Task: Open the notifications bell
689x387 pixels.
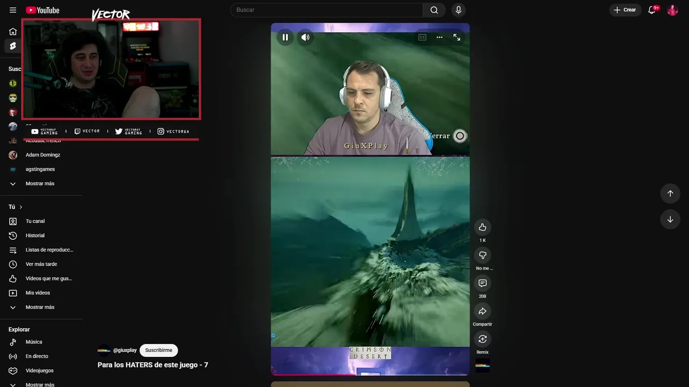Action: (x=652, y=10)
